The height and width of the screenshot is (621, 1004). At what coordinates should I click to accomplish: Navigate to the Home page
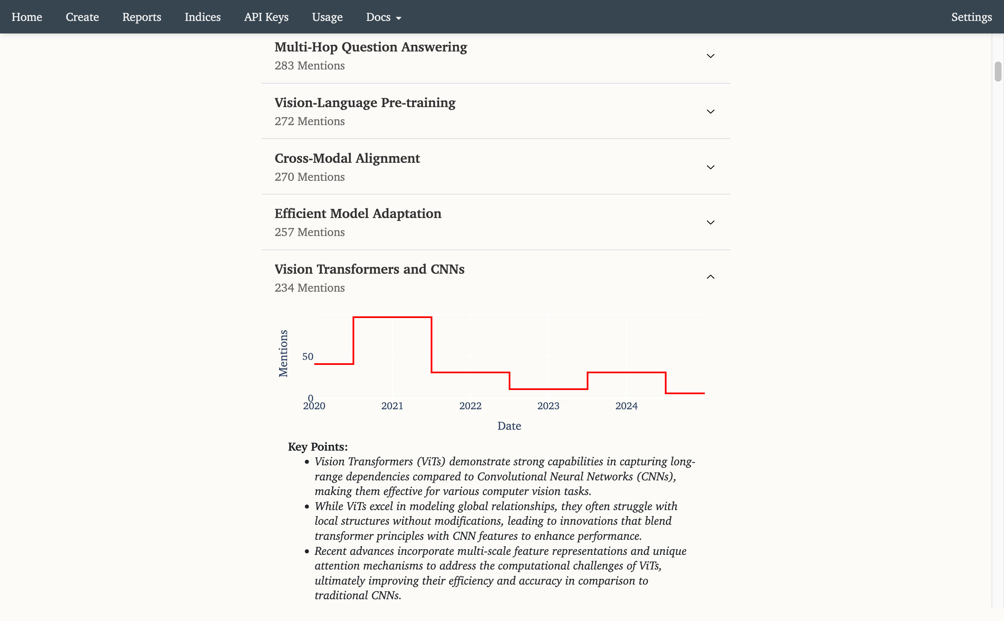(27, 17)
